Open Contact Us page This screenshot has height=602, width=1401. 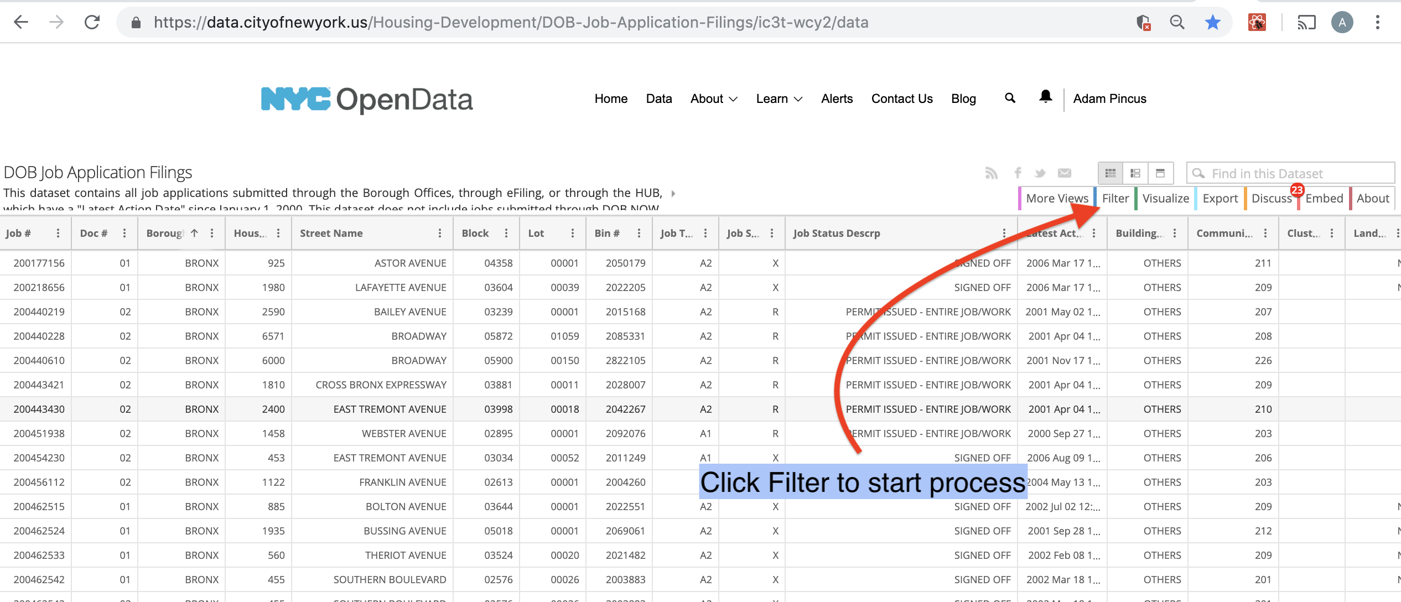902,98
